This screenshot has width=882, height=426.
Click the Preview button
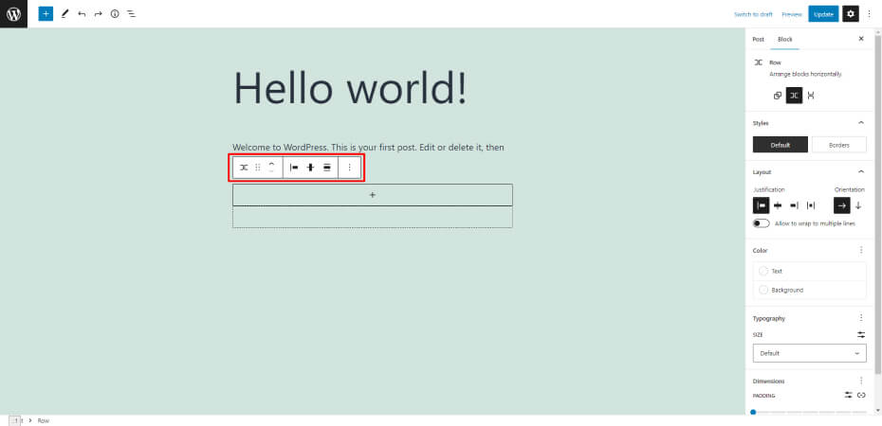(x=792, y=14)
